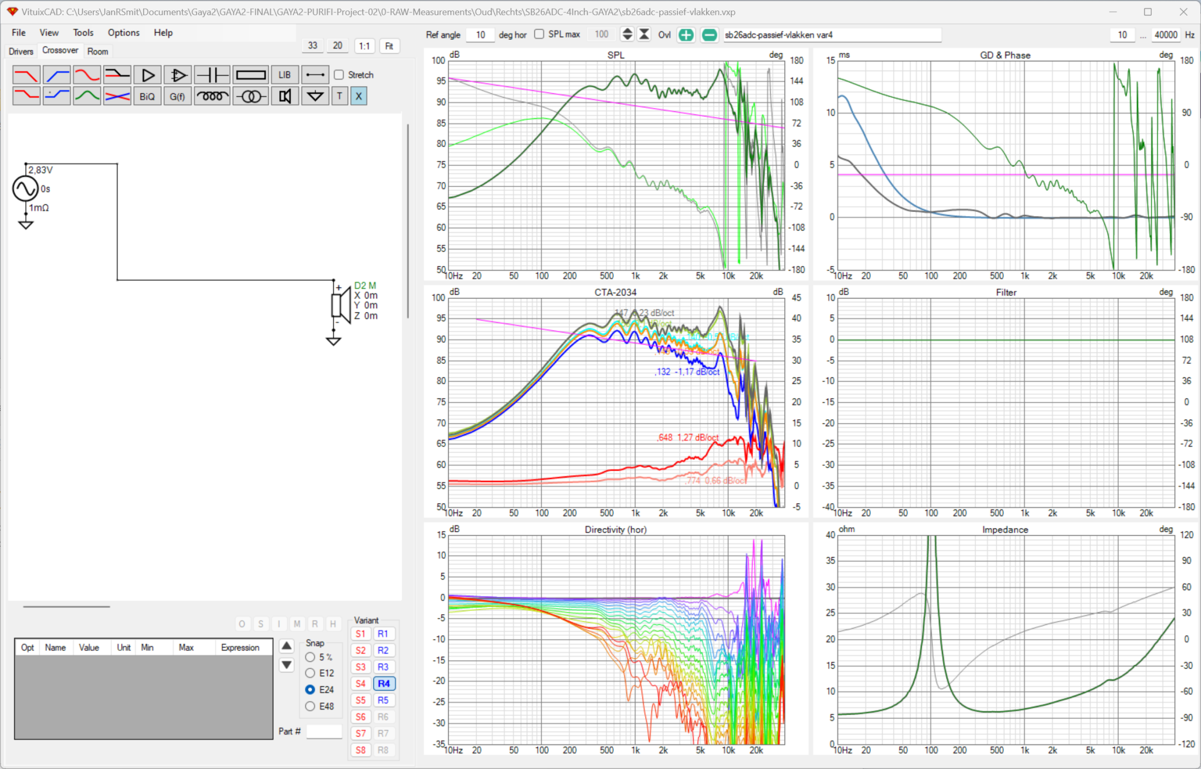Open the Help menu

click(x=164, y=33)
